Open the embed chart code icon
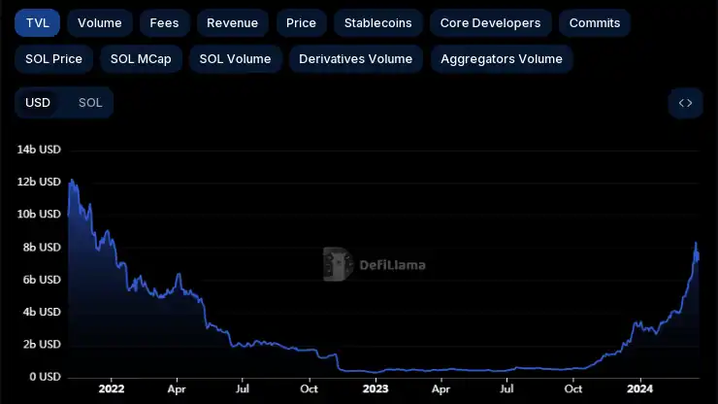The height and width of the screenshot is (404, 718). click(685, 103)
